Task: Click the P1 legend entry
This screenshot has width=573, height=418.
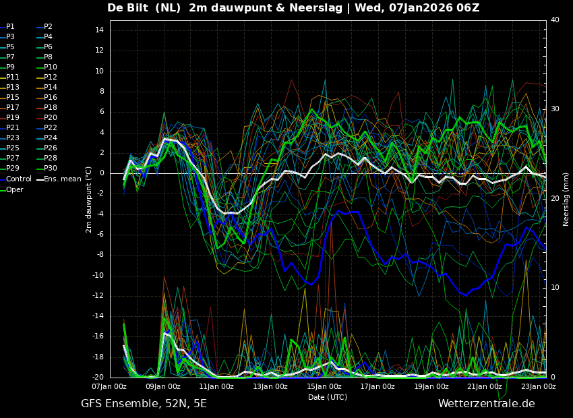Action: 7,27
